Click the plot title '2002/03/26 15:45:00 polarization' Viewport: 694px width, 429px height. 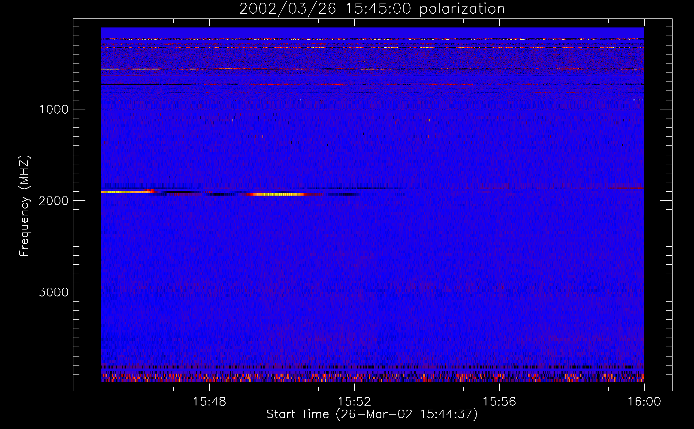pos(372,9)
